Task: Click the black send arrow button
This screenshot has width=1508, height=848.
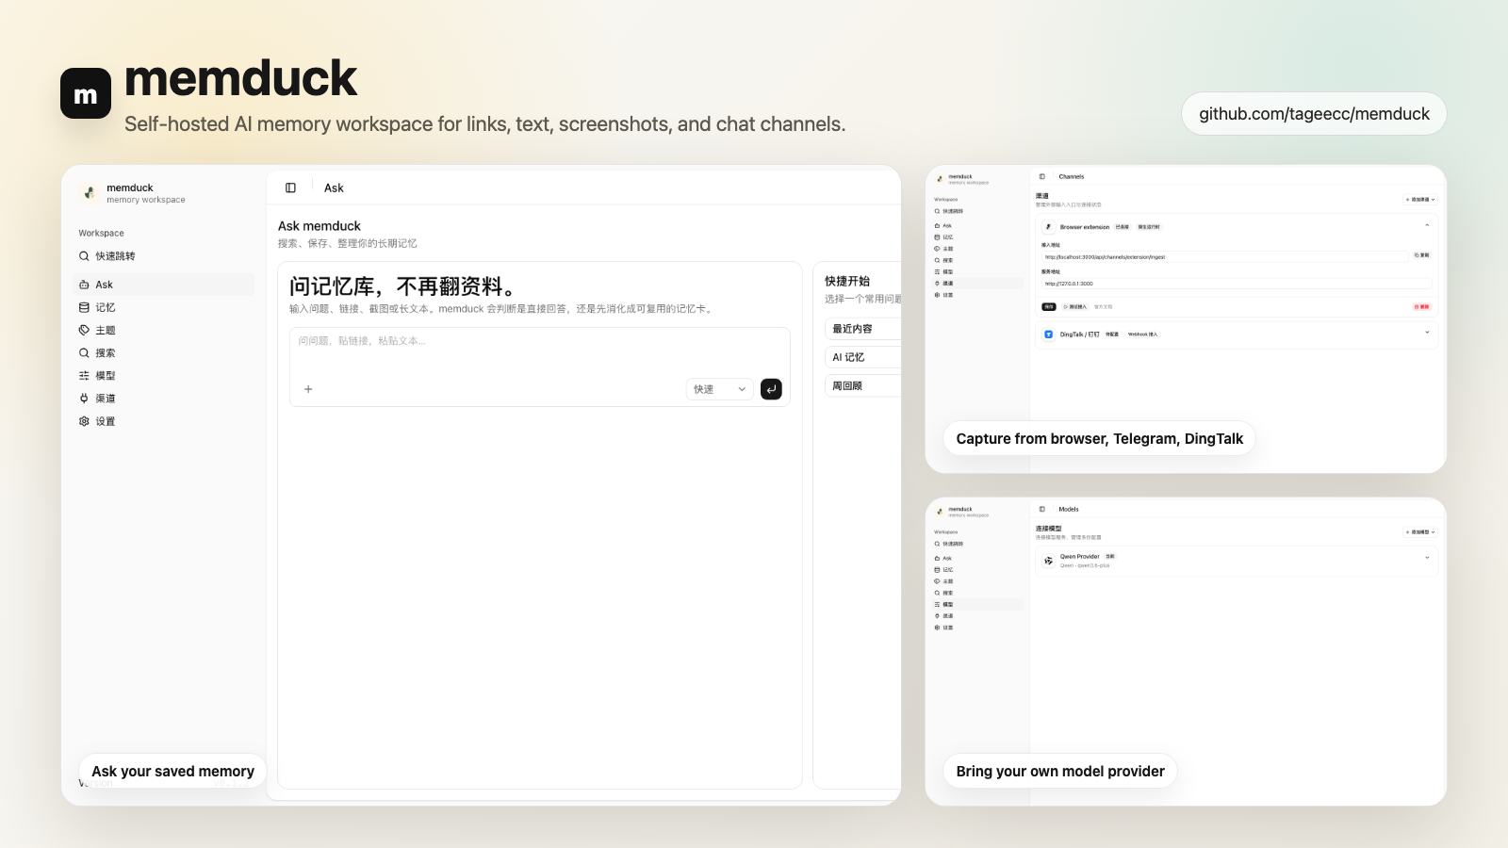Action: coord(771,389)
